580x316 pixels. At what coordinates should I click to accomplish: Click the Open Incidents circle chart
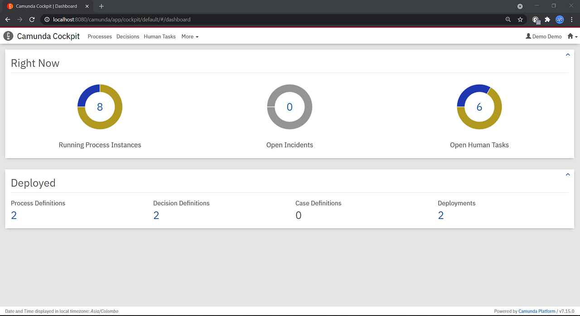pos(289,107)
